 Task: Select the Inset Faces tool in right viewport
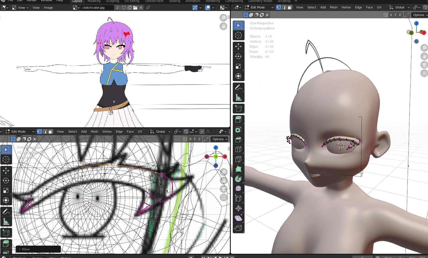point(238,130)
